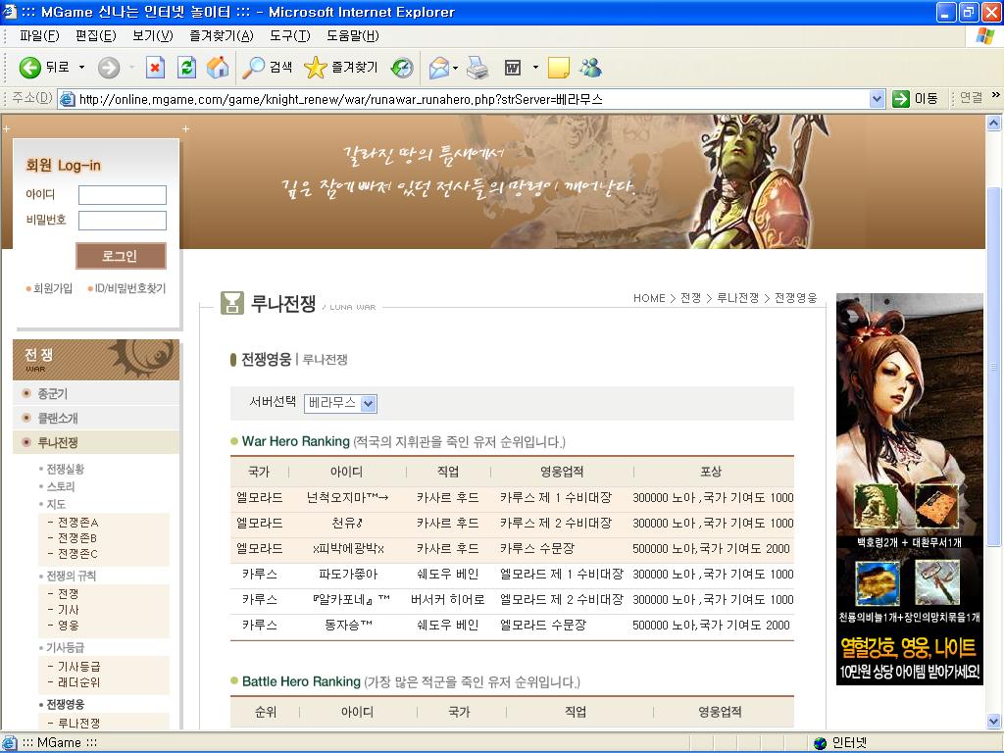Expand the toolbar chevron next to 연결
1004x753 pixels.
pos(995,95)
